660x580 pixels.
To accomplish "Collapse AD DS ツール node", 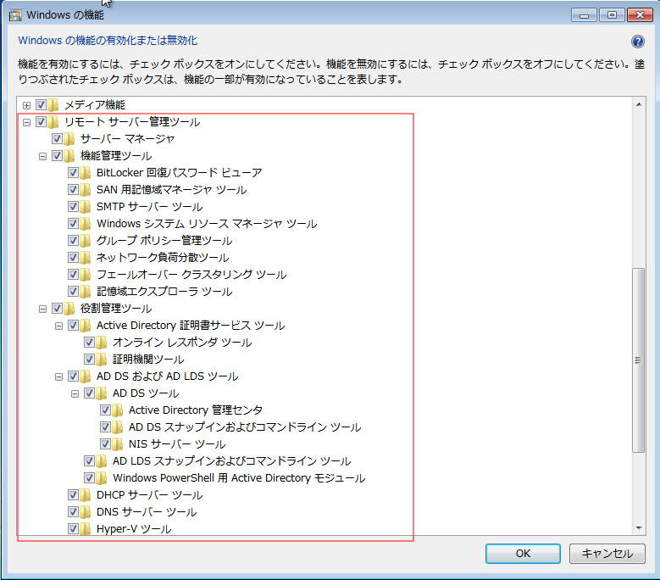I will click(x=75, y=393).
